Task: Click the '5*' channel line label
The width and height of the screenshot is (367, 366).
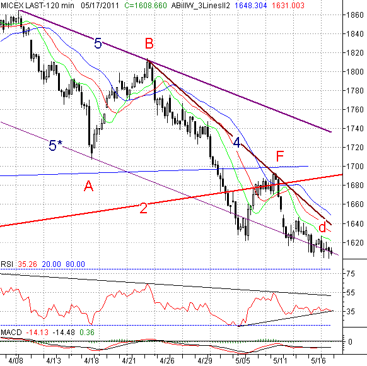Action: point(55,145)
